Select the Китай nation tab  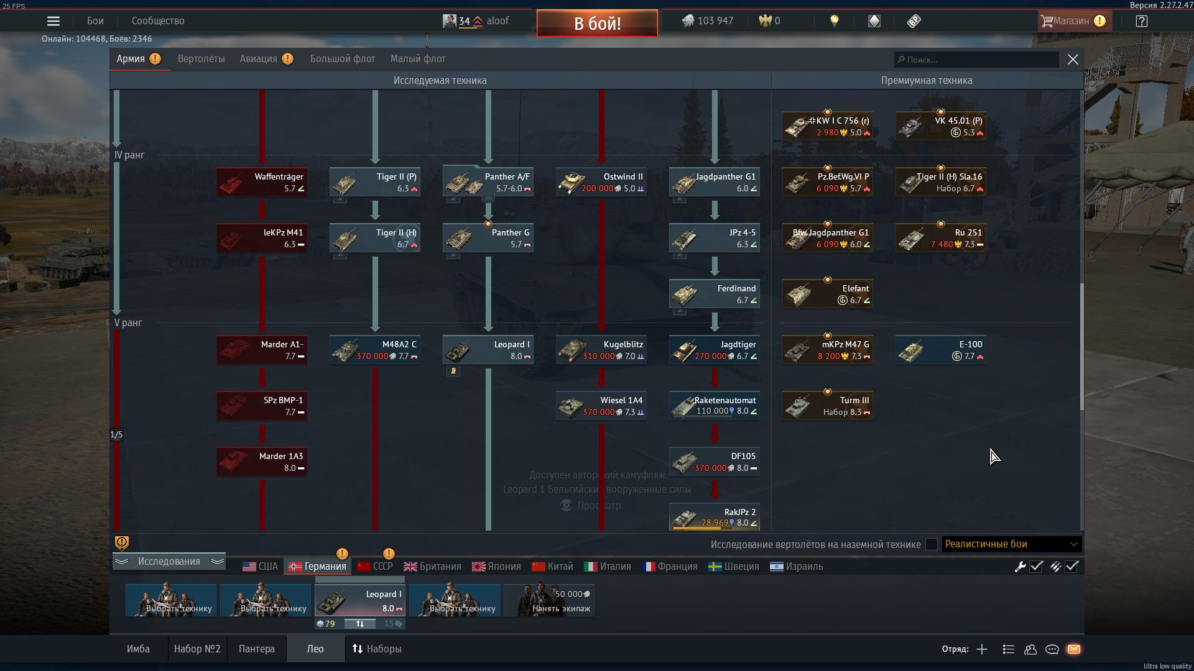coord(552,567)
